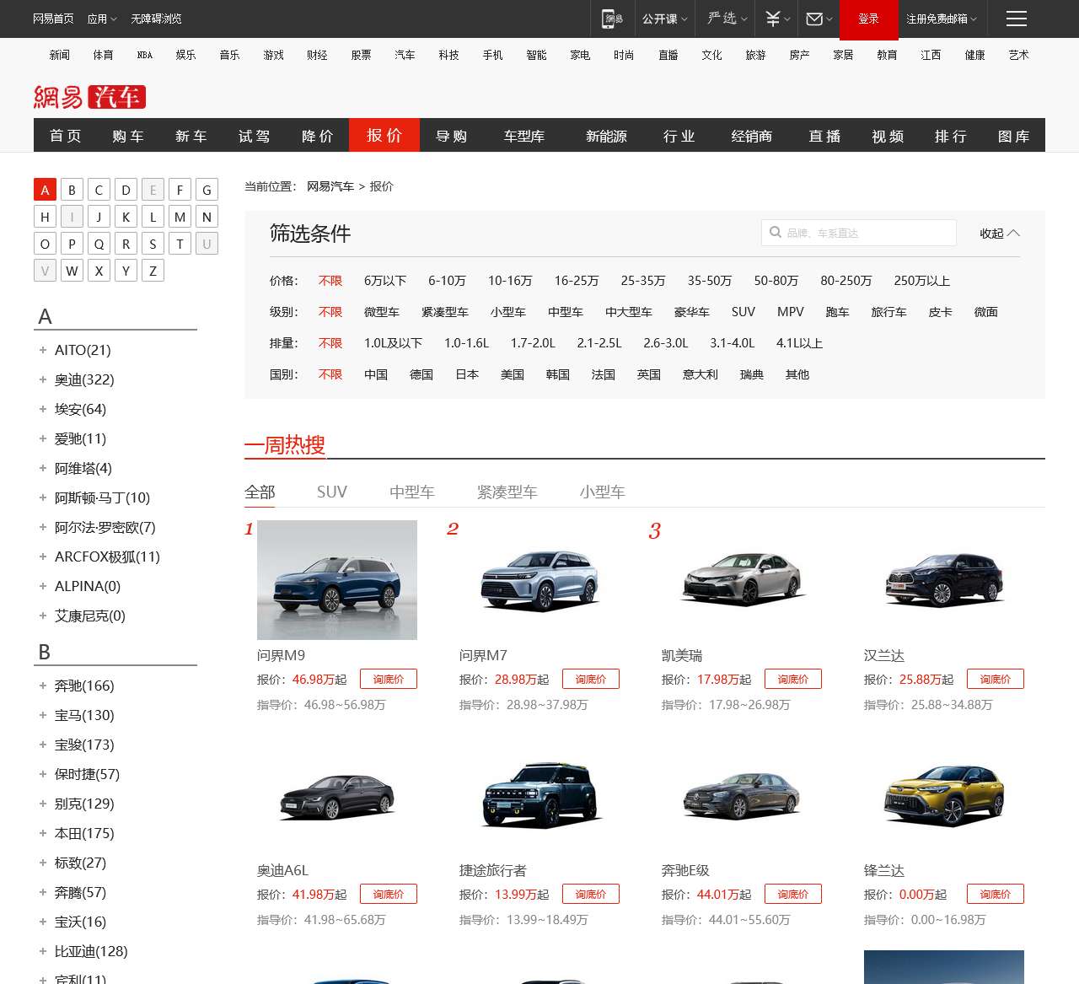1079x984 pixels.
Task: Click the 询底价 button for 问界M9
Action: [x=388, y=678]
